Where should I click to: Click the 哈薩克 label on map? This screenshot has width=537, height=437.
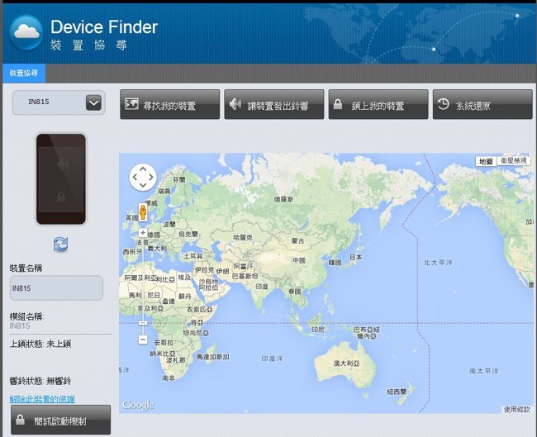coord(243,237)
